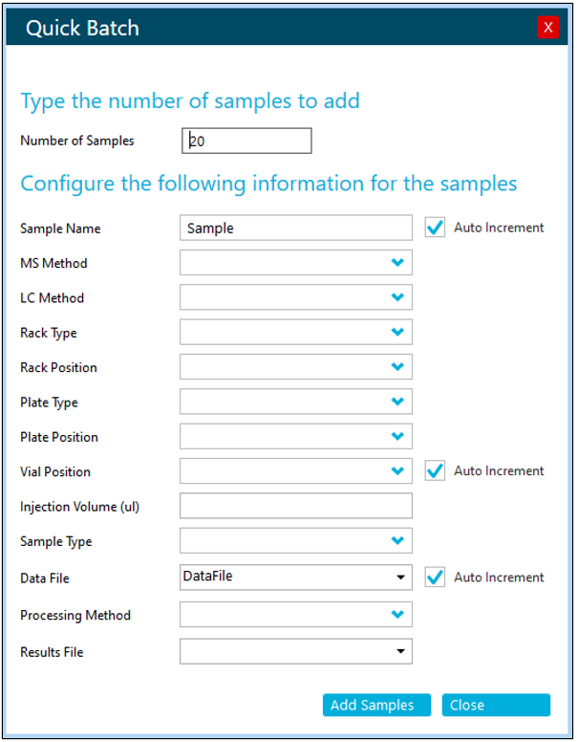The height and width of the screenshot is (742, 577).
Task: Expand the Rack Position dropdown
Action: click(x=397, y=367)
